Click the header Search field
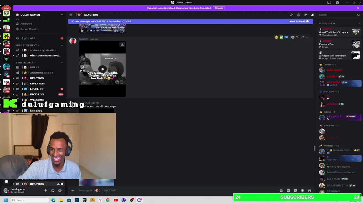Image resolution: width=363 pixels, height=204 pixels. click(x=339, y=15)
